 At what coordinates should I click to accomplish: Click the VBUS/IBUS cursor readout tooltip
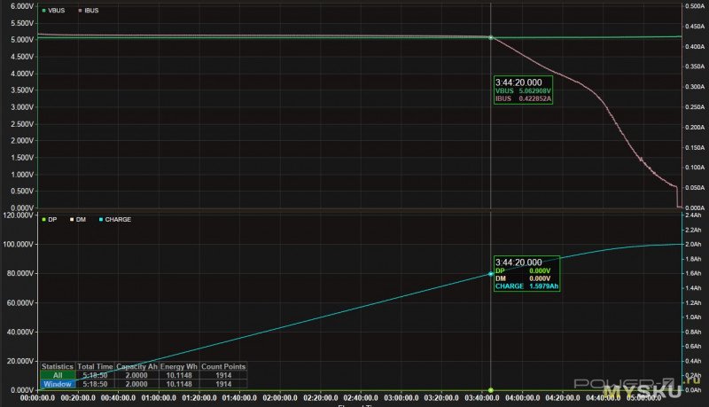pyautogui.click(x=525, y=91)
